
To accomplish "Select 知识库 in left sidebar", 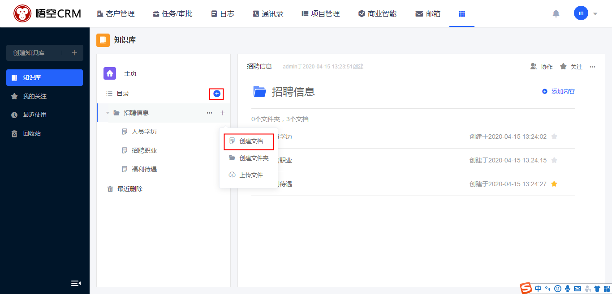I will coord(44,77).
